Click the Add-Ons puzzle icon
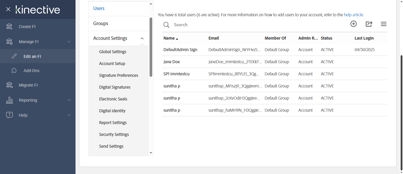Viewport: 403px width, 174px height. pos(14,71)
